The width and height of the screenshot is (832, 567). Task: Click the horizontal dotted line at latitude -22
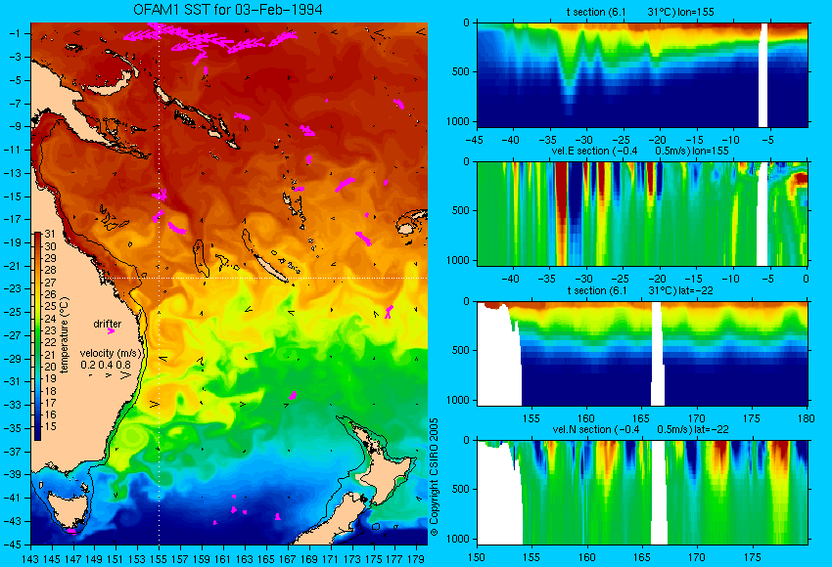(265, 278)
